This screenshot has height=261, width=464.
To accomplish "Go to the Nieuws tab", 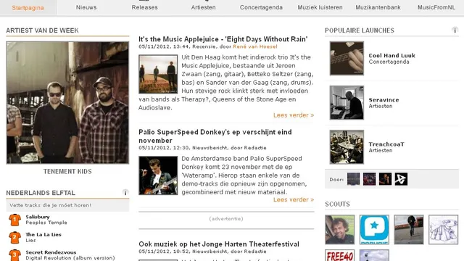I will pos(86,7).
